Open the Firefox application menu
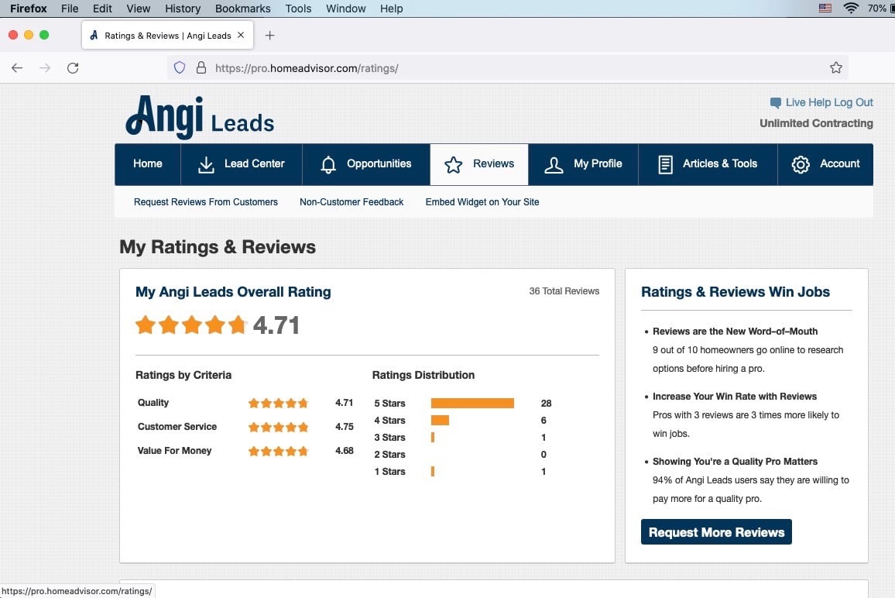Viewport: 895px width, 598px height. coord(29,9)
